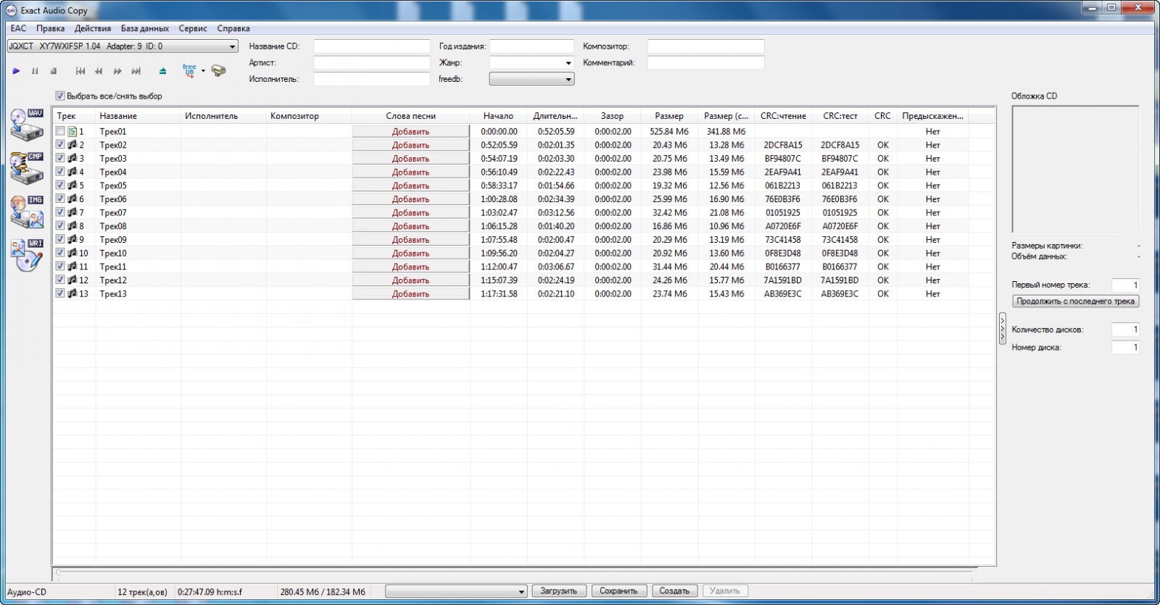
Task: Click the data track icon of track 1
Action: tap(72, 131)
